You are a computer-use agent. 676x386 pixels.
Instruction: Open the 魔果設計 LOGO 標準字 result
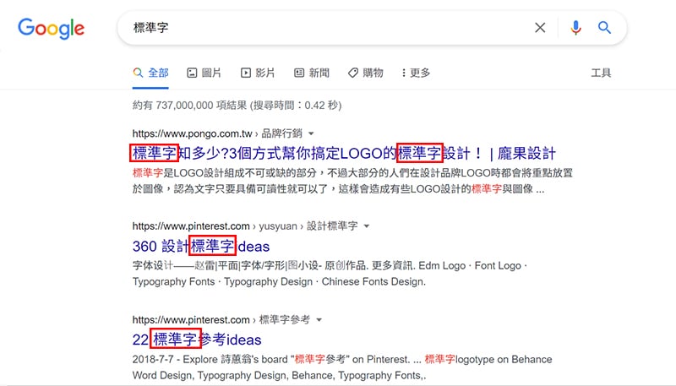coord(343,153)
